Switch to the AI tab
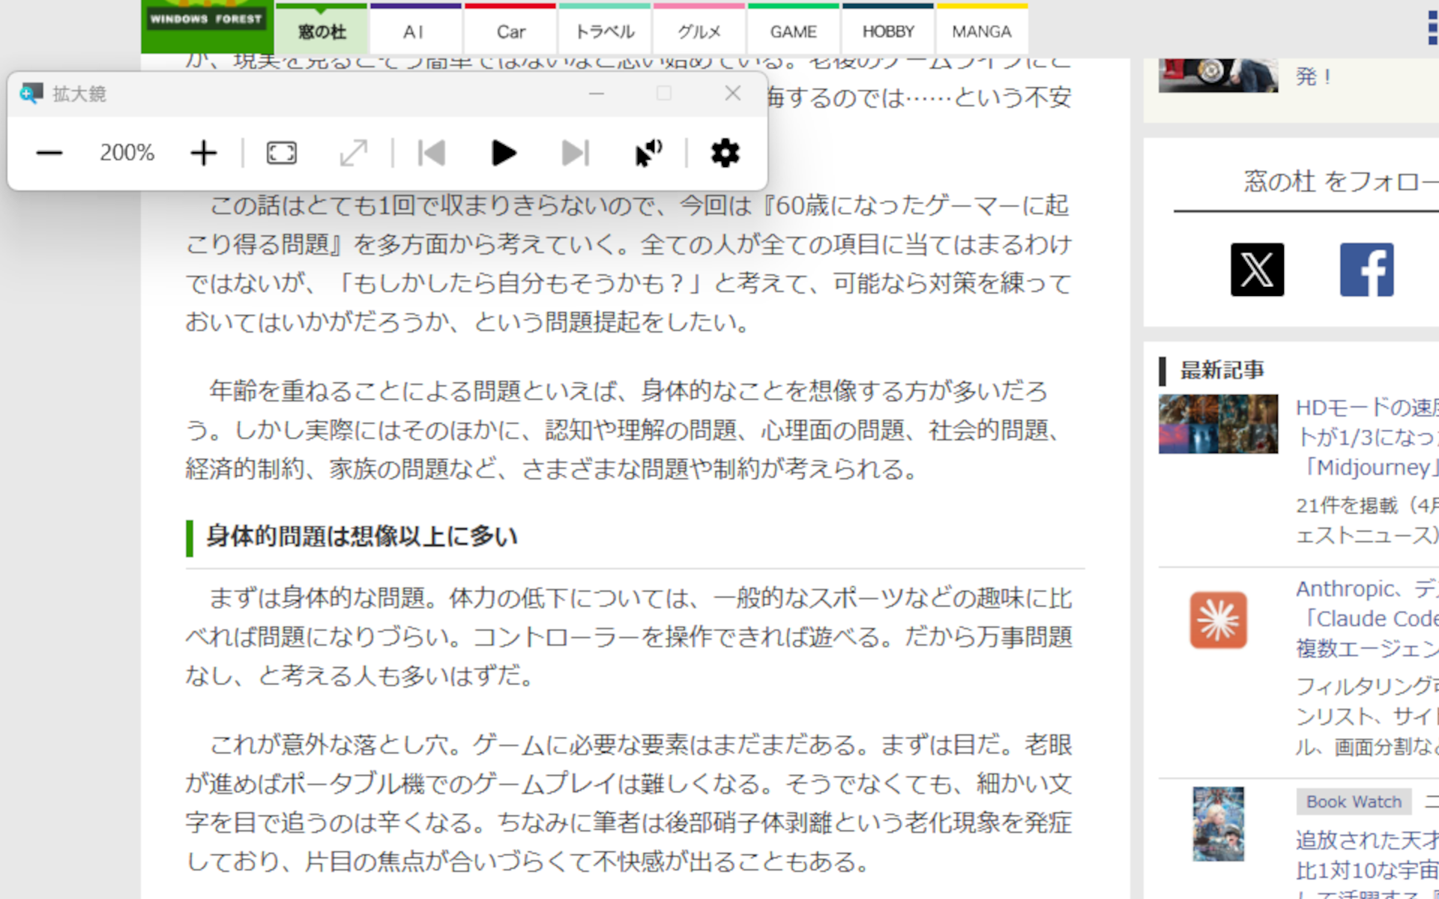The image size is (1439, 899). (414, 31)
